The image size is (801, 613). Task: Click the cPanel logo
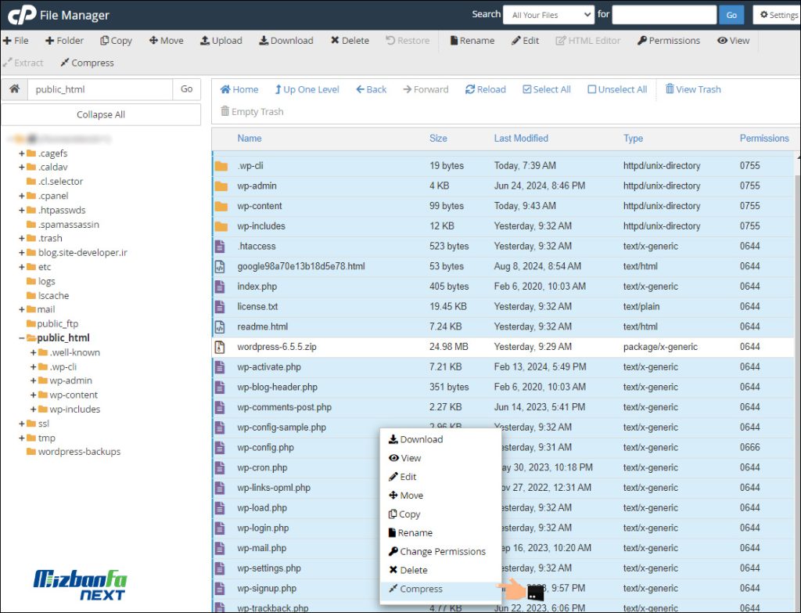coord(22,15)
